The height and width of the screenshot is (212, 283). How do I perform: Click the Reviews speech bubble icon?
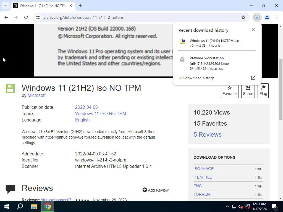pos(10,189)
